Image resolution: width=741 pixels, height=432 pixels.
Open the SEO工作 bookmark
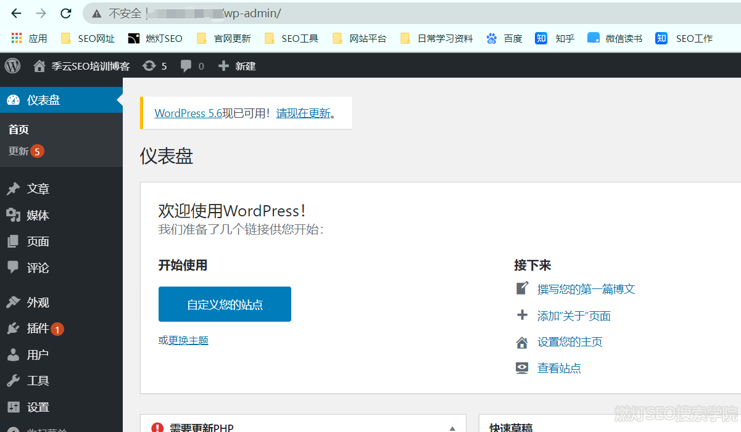pyautogui.click(x=684, y=38)
